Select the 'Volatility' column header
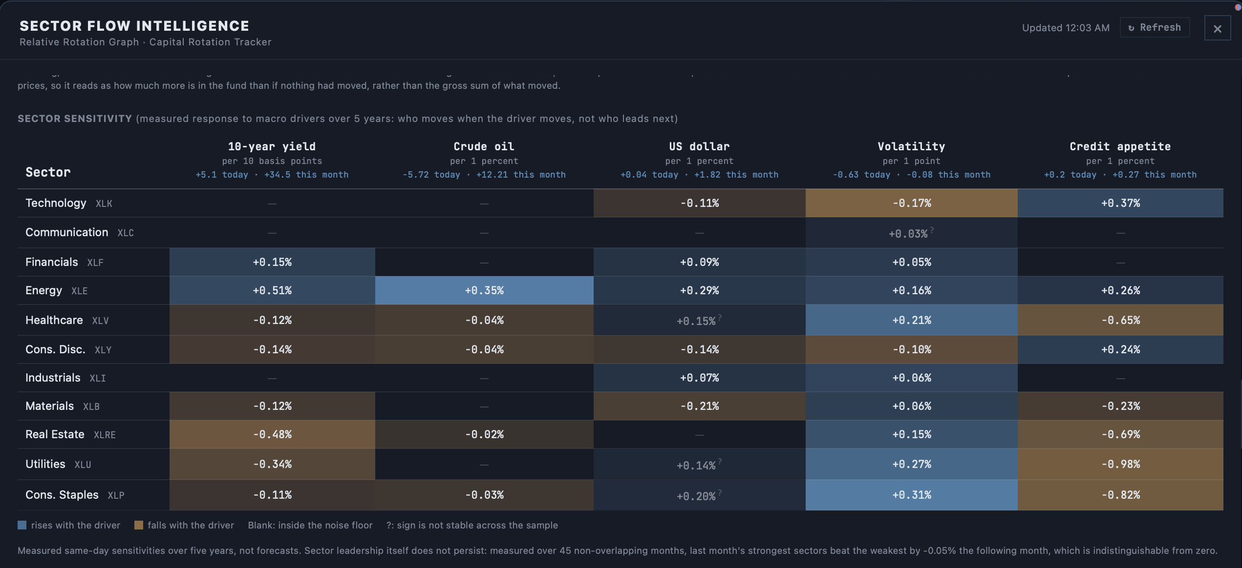 pyautogui.click(x=911, y=146)
